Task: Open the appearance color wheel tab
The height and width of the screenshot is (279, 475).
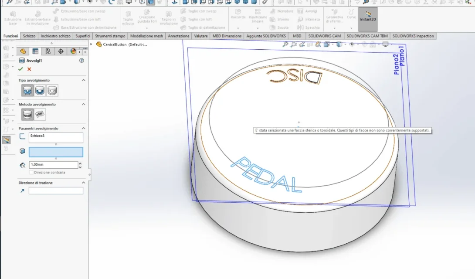Action: point(73,51)
